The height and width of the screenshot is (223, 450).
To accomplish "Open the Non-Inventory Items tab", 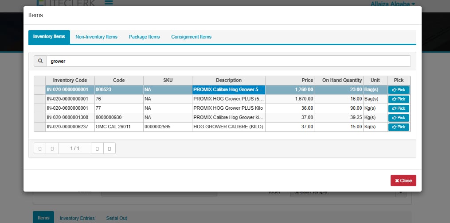I will [97, 37].
